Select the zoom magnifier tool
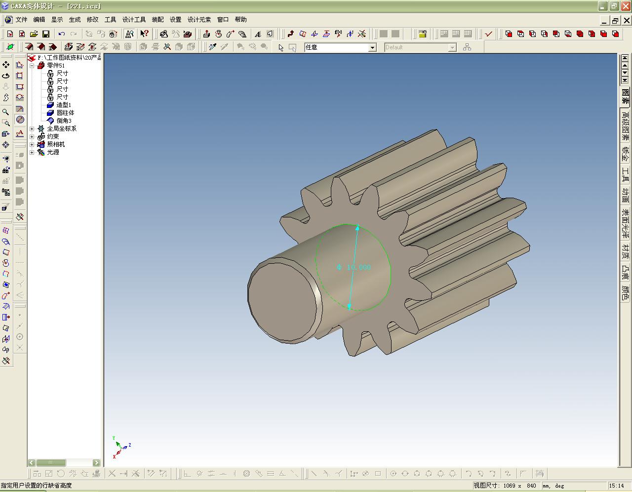The width and height of the screenshot is (632, 492). (x=6, y=112)
